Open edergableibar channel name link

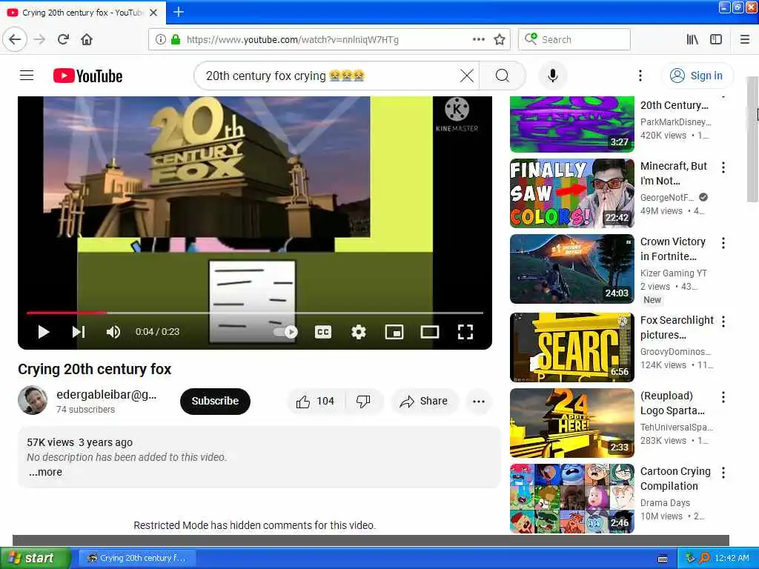[x=107, y=394]
